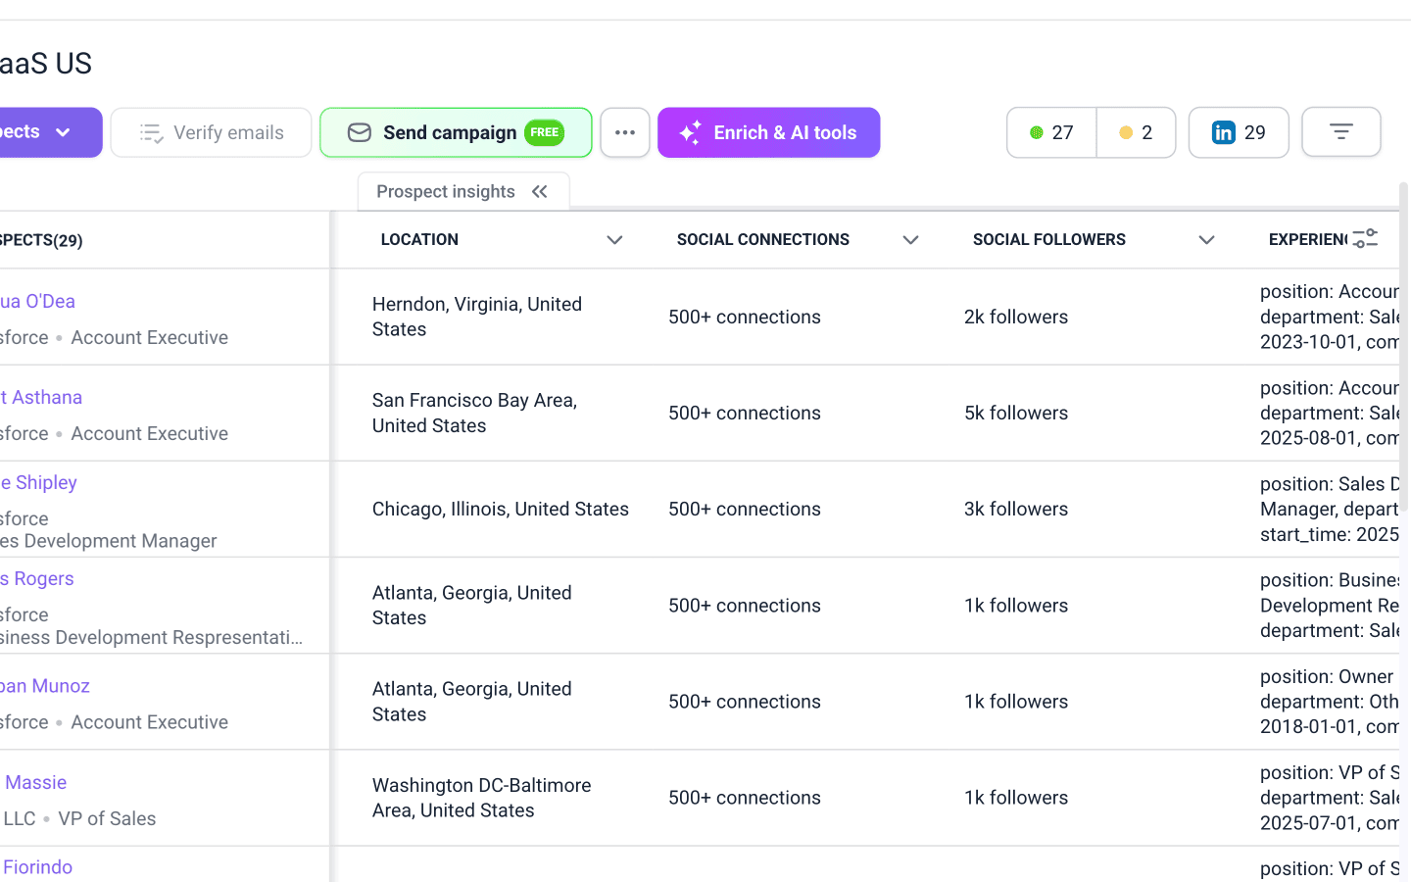Open the Rogers prospect profile link
The image size is (1411, 882).
(x=37, y=578)
